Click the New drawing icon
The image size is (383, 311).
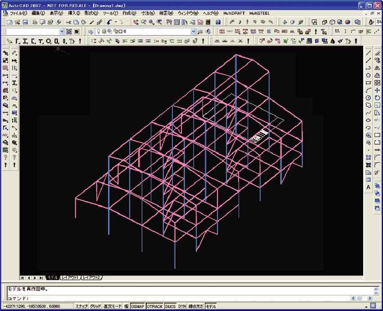pyautogui.click(x=9, y=22)
